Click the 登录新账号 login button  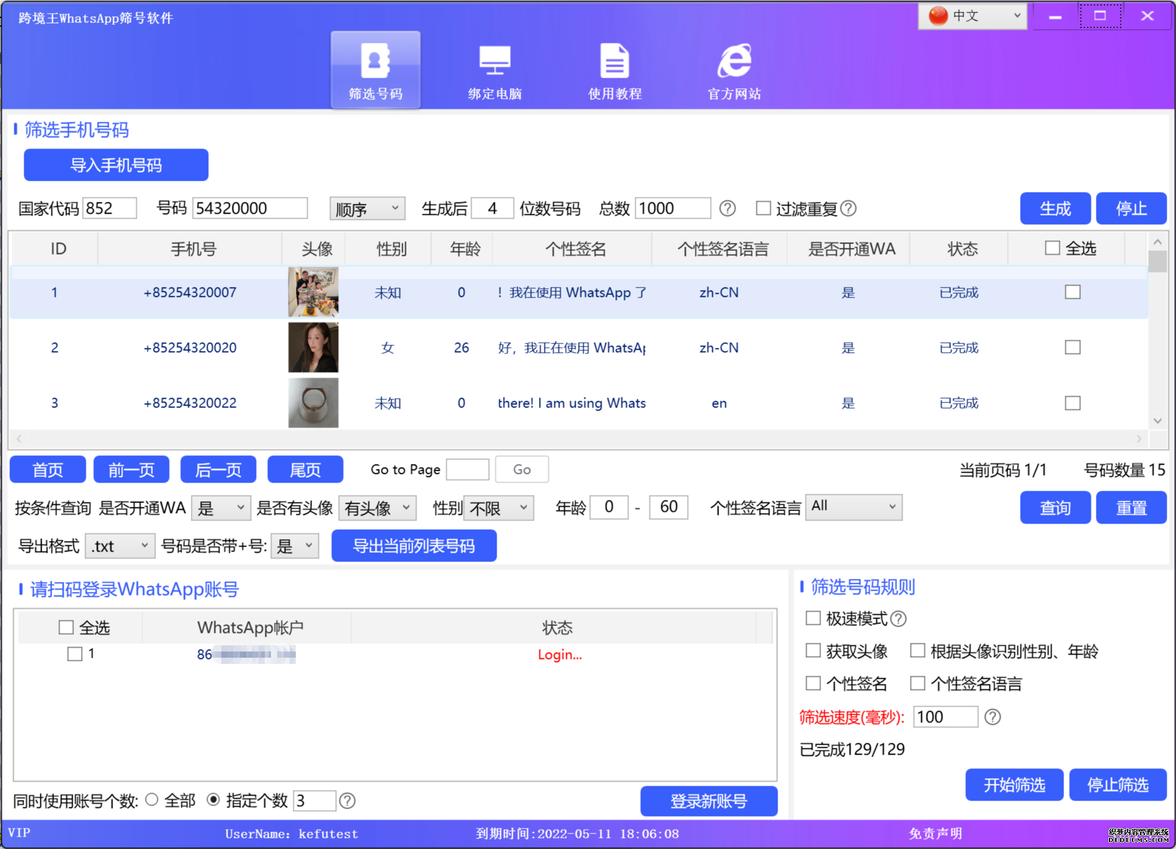point(708,801)
